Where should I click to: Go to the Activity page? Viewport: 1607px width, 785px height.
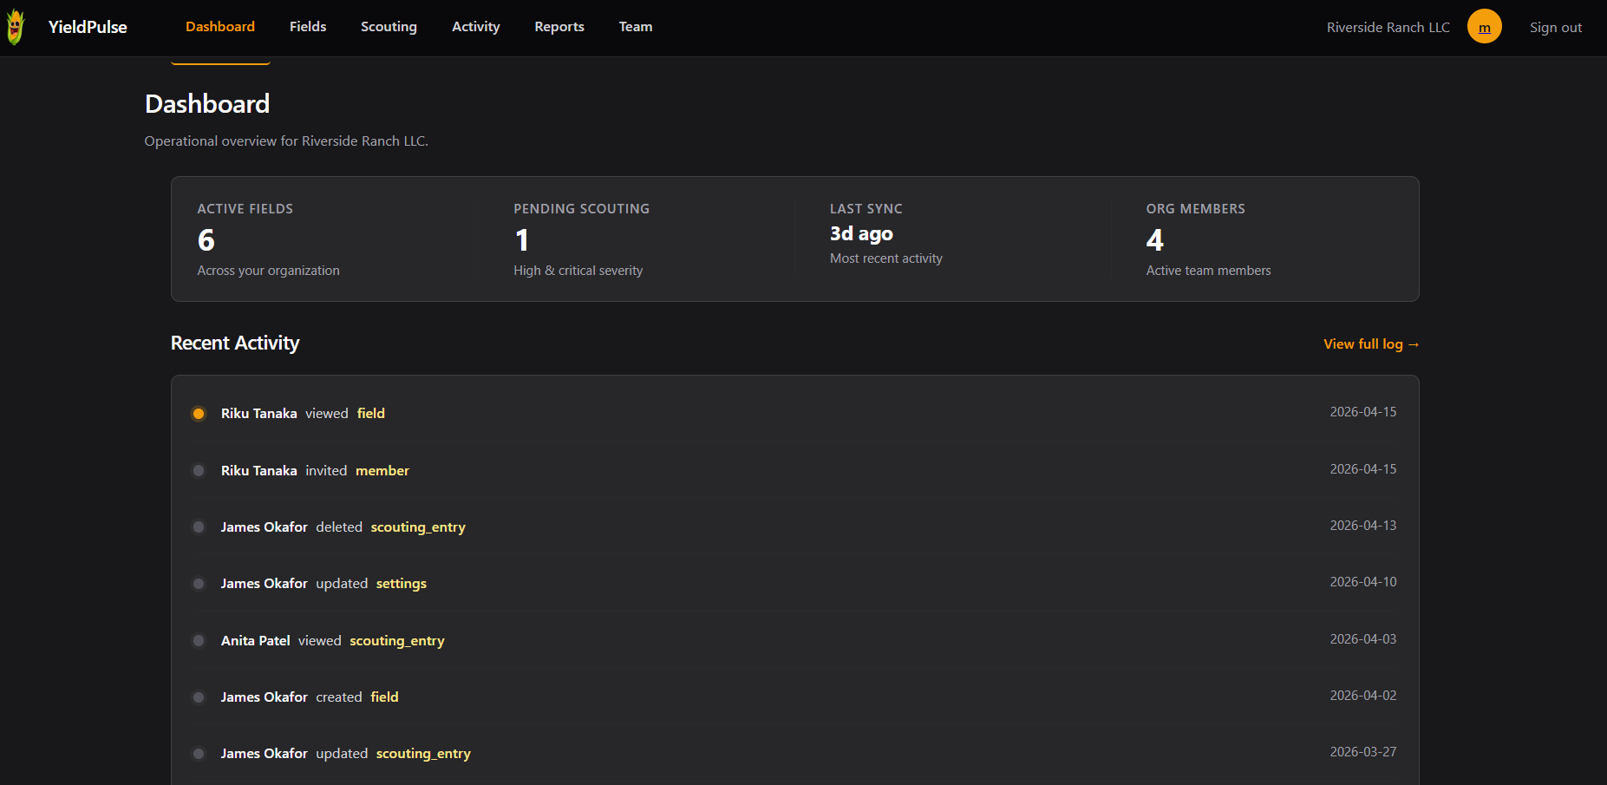pyautogui.click(x=475, y=27)
